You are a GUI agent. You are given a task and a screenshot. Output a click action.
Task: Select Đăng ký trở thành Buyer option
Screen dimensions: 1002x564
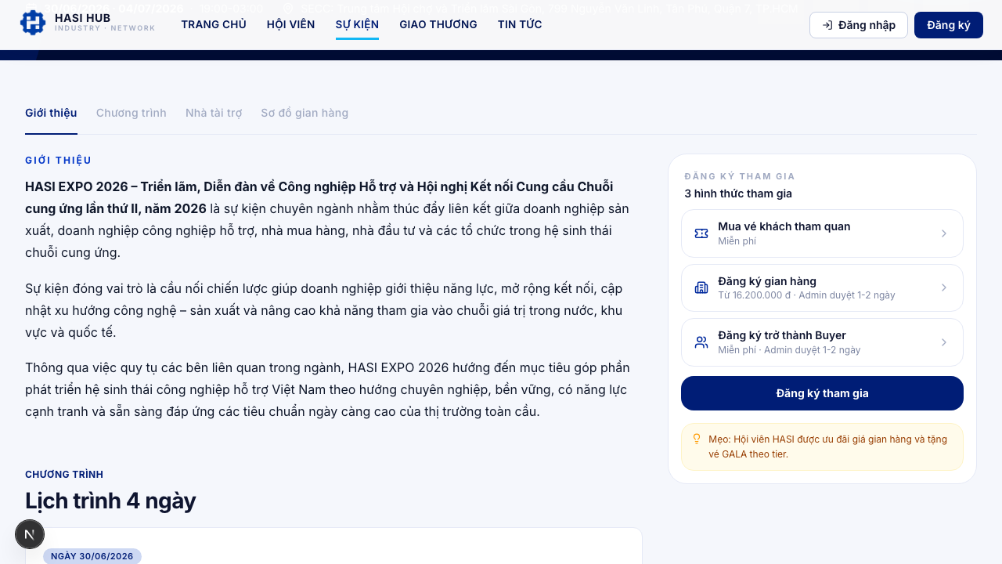822,342
